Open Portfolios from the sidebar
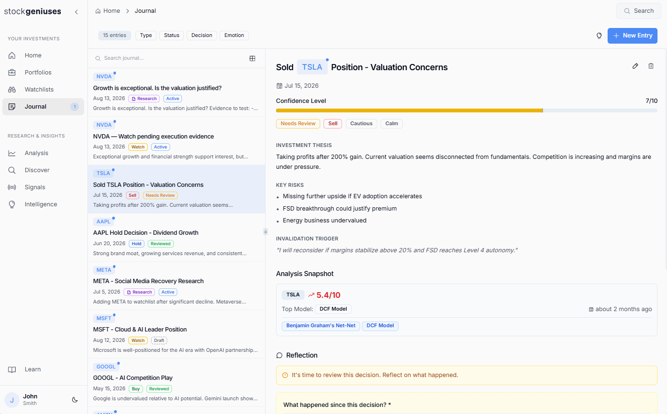The width and height of the screenshot is (667, 414). 43,73
